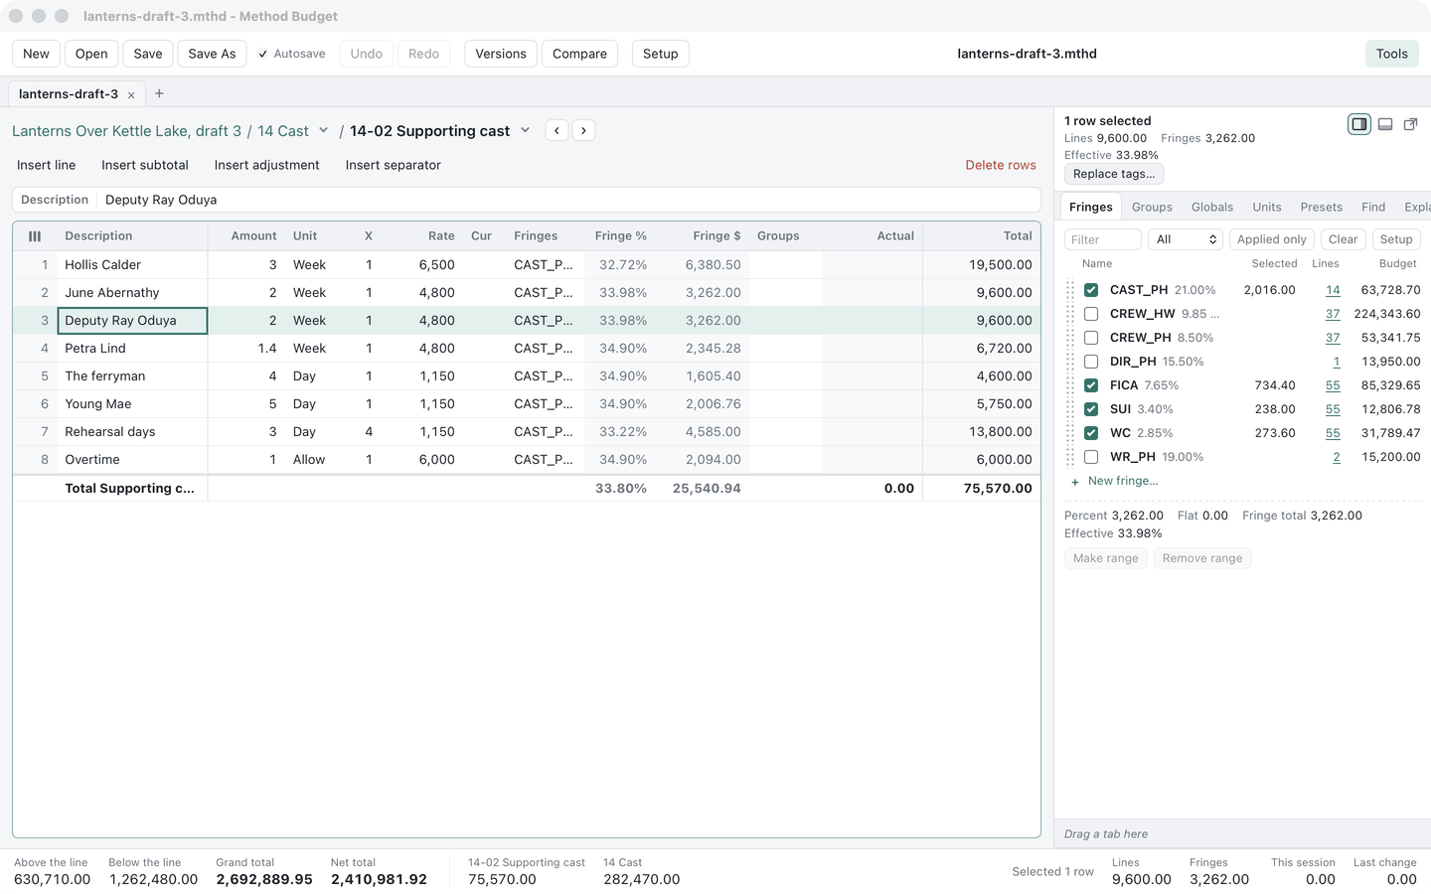Expand the 14 Cast breadcrumb dropdown
Viewport: 1431px width, 894px height.
(x=323, y=130)
